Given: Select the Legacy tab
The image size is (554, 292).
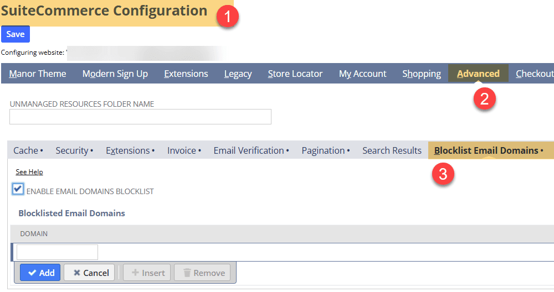Looking at the screenshot, I should pos(238,74).
